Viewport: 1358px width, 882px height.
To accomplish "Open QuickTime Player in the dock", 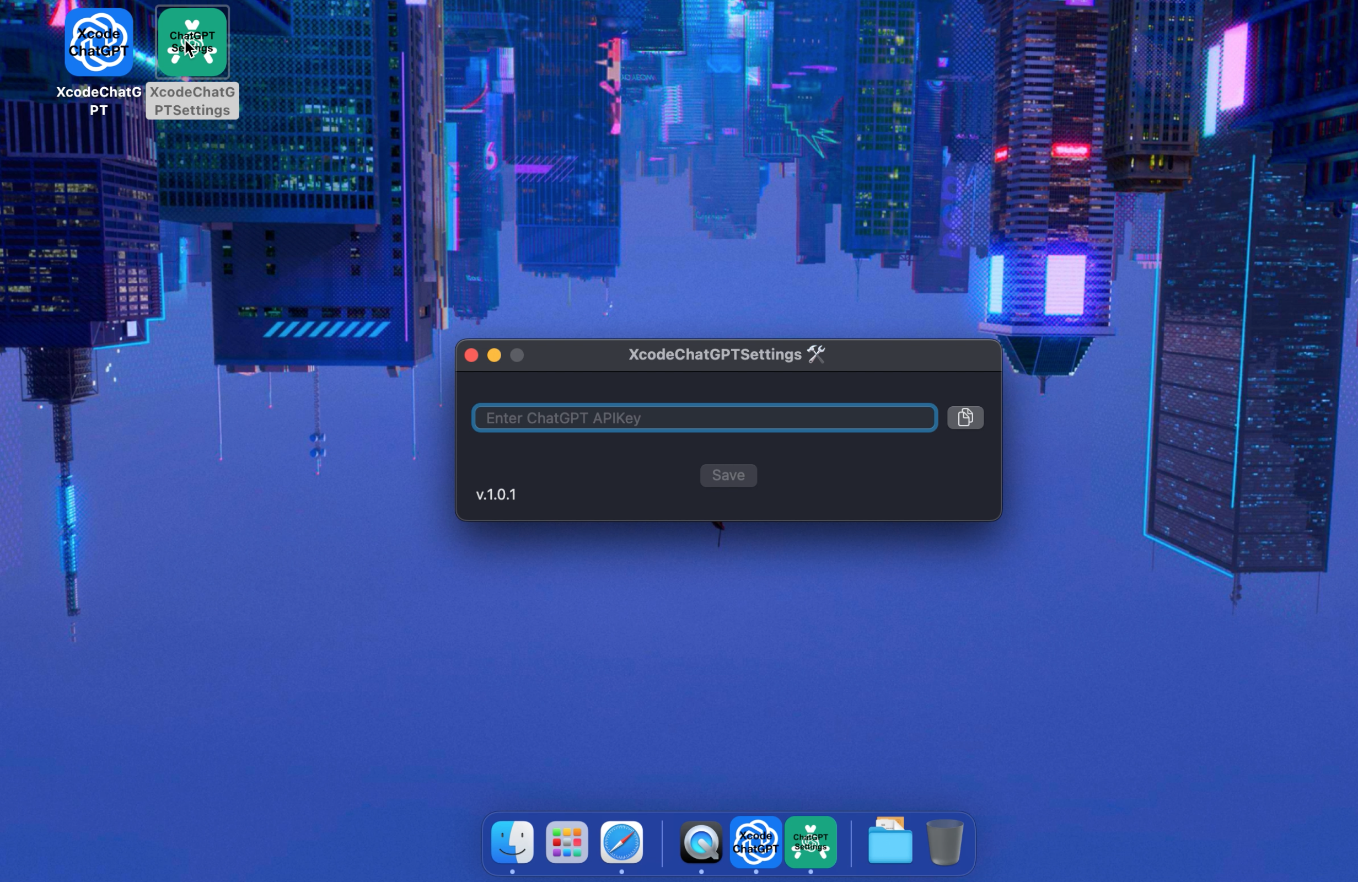I will click(701, 842).
